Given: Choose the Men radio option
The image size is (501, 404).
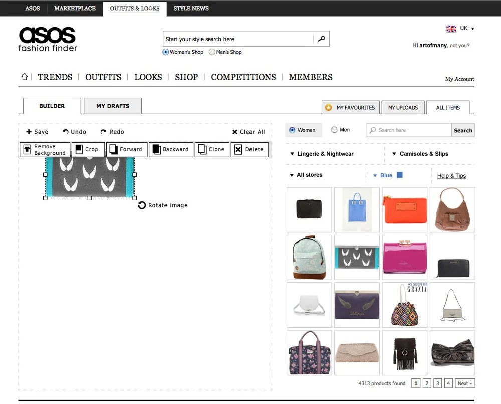Looking at the screenshot, I should click(x=333, y=129).
